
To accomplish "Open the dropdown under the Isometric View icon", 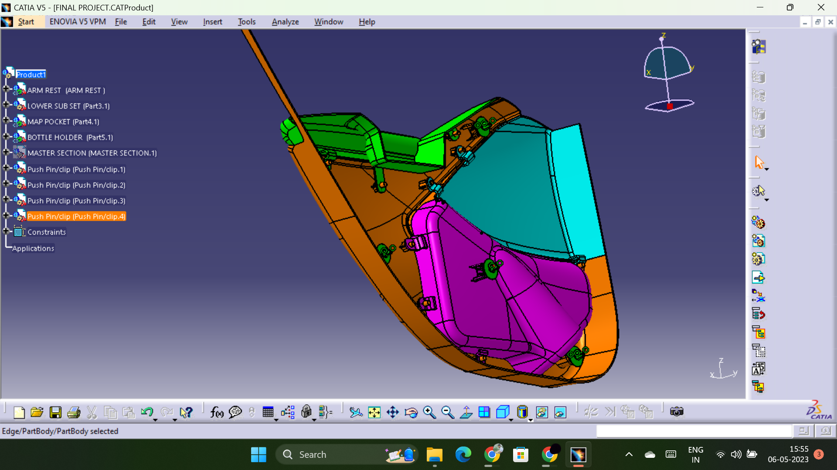I will tap(511, 420).
